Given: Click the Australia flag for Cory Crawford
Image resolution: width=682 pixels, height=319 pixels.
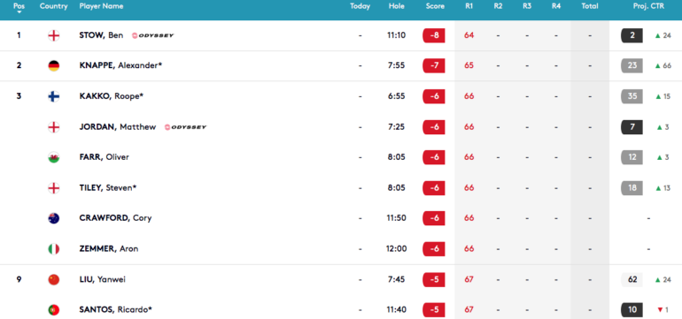Looking at the screenshot, I should [53, 218].
